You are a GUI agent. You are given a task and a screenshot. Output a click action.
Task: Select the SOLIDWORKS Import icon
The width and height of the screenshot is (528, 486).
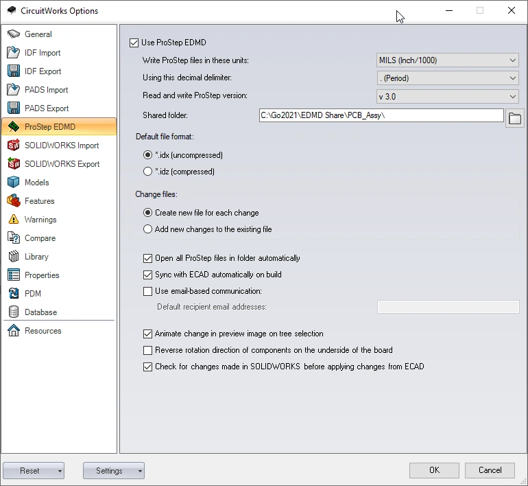14,146
